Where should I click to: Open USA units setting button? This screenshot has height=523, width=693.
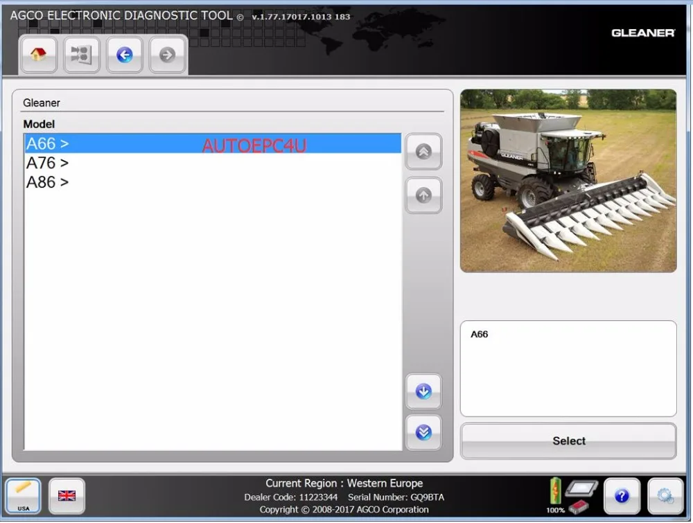24,496
